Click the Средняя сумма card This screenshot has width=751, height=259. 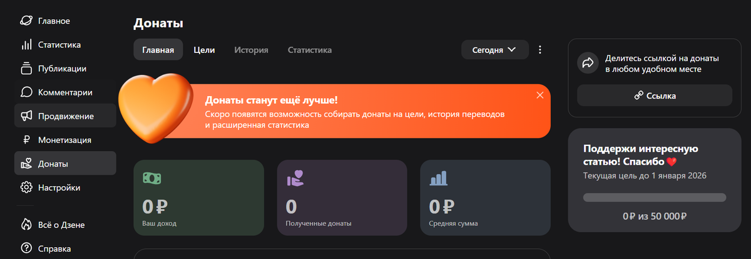point(485,197)
